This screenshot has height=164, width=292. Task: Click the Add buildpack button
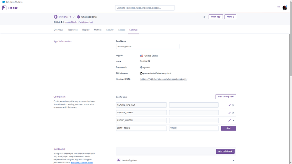tap(225, 151)
